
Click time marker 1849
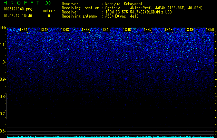click(189, 30)
